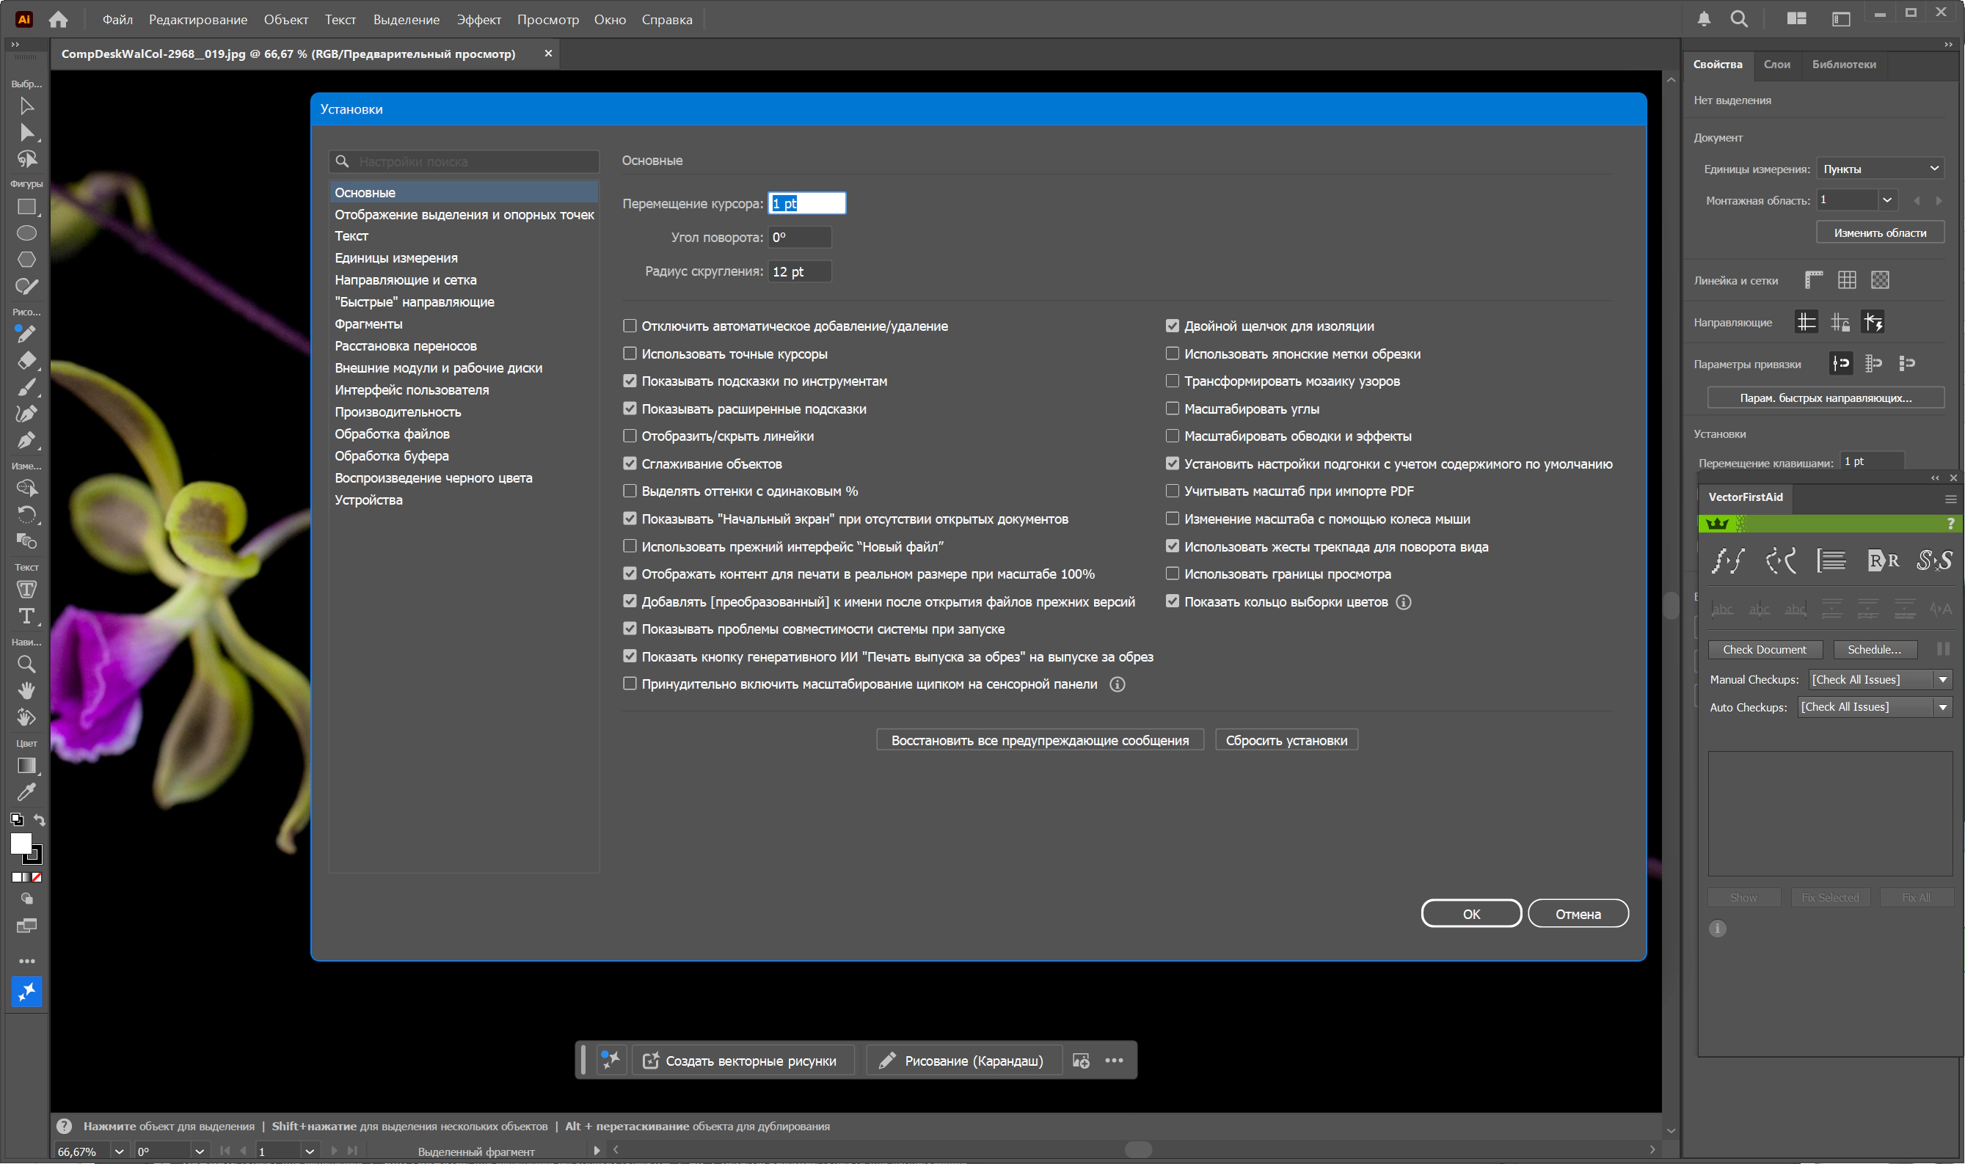Uncheck 'Показывать подсказки по инструментам'
The width and height of the screenshot is (1965, 1164).
click(629, 381)
